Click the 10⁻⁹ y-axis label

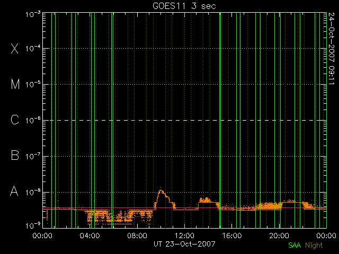pos(33,226)
